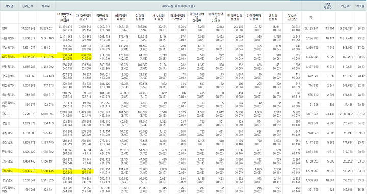367x194 pixels.
Task: Click the 후보자별 득표수(득표율) header
Action: pos(178,6)
